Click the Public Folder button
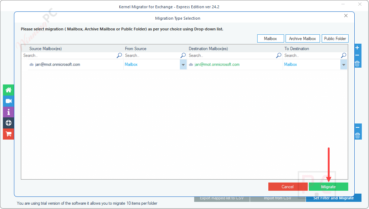369x209 pixels. click(x=335, y=39)
